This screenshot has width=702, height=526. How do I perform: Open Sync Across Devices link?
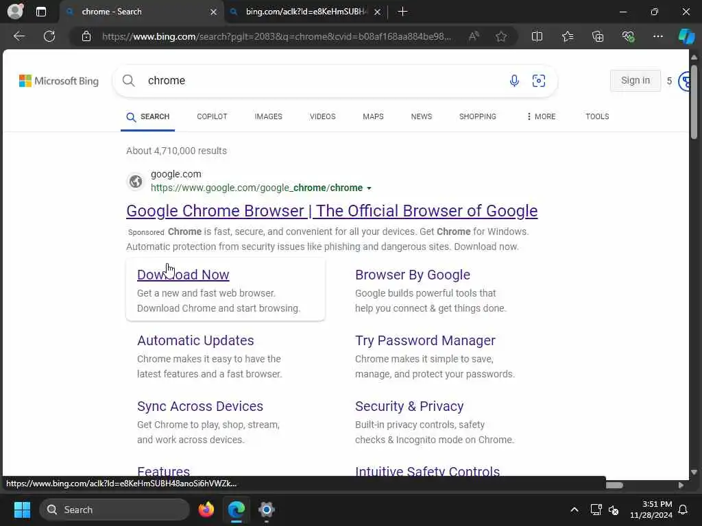point(199,406)
